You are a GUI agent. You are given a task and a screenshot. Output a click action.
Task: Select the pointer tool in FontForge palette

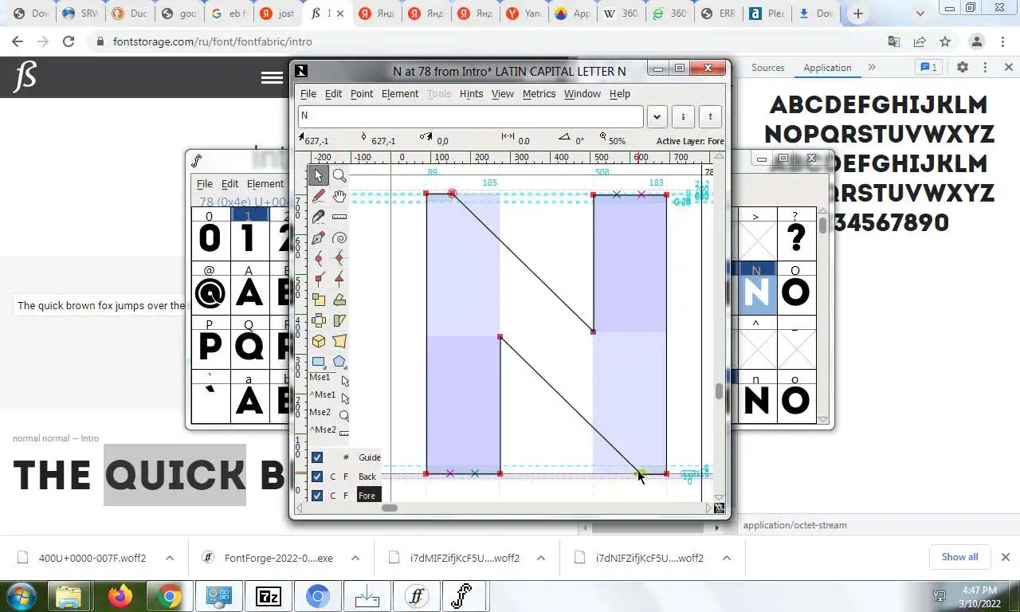point(319,175)
